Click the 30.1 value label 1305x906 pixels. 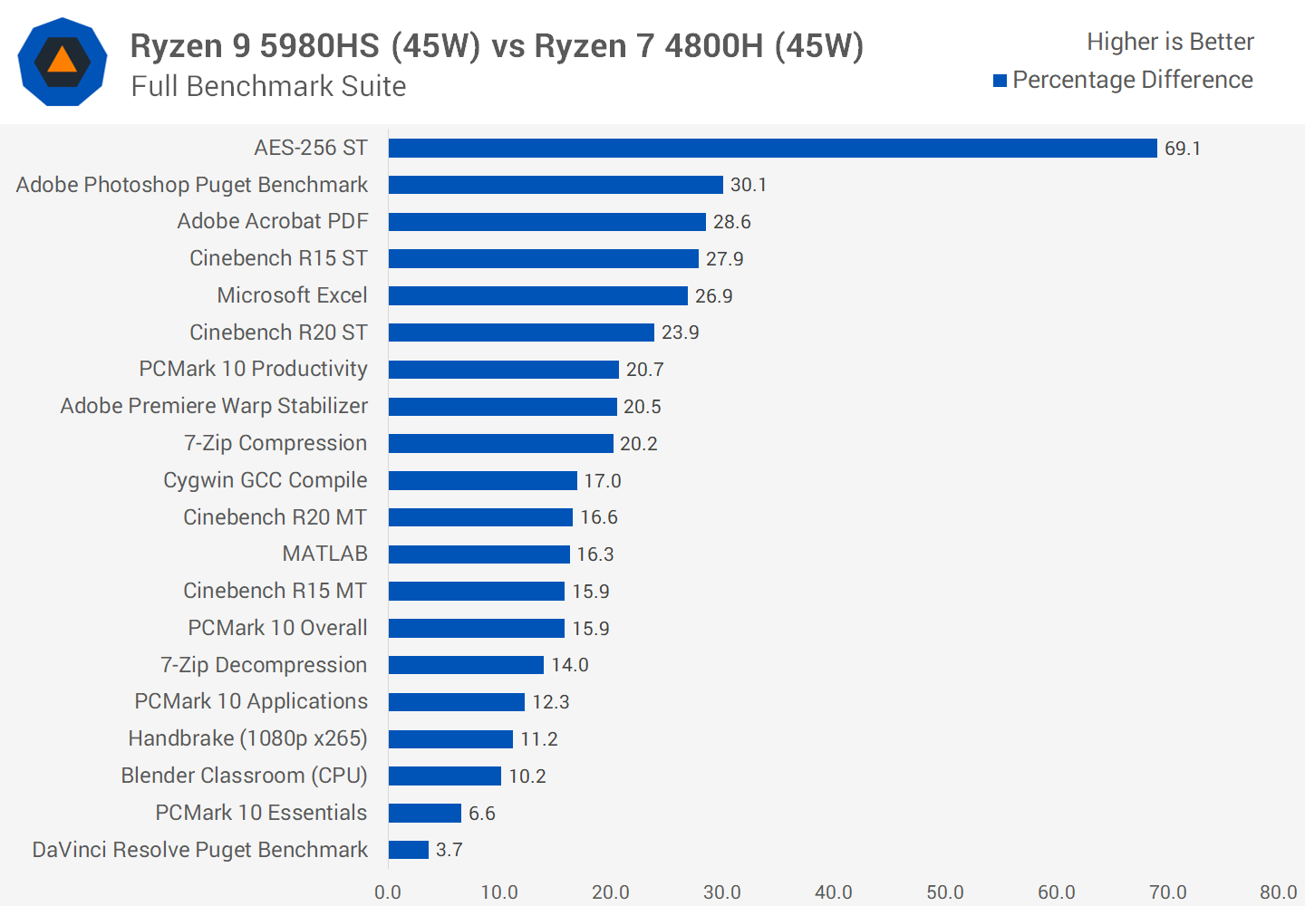point(749,185)
